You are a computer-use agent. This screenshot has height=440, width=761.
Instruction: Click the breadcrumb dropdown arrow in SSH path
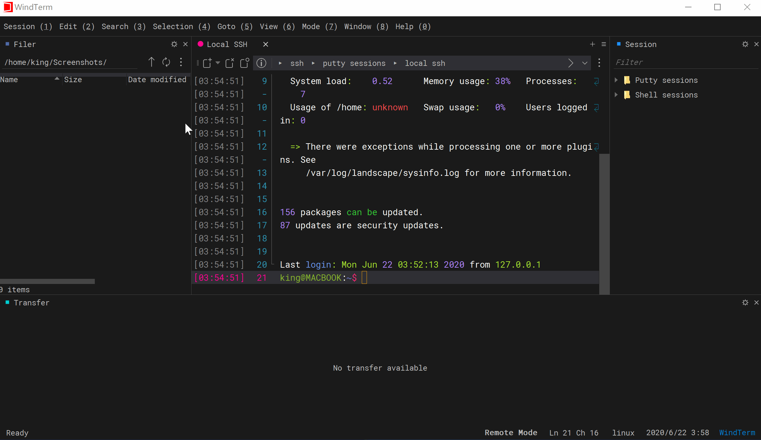tap(584, 63)
